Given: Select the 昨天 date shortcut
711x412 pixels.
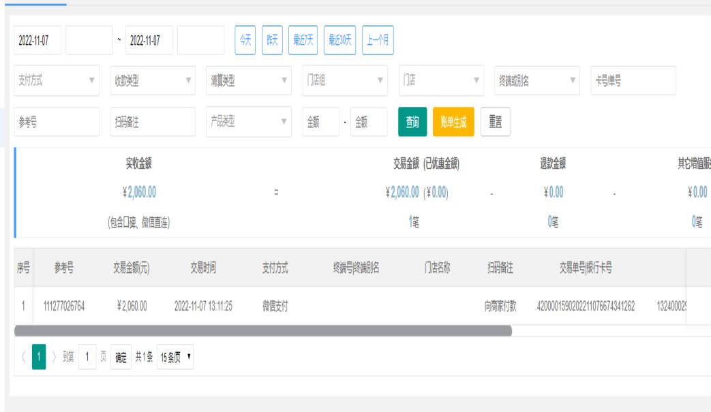Looking at the screenshot, I should coord(272,40).
